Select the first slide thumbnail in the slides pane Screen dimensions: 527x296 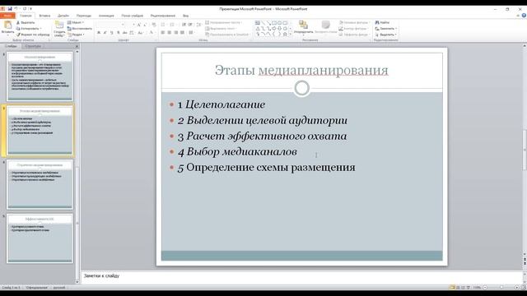point(40,76)
